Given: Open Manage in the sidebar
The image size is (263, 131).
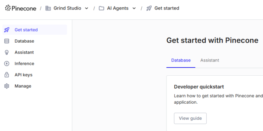Looking at the screenshot, I should pyautogui.click(x=35, y=86).
